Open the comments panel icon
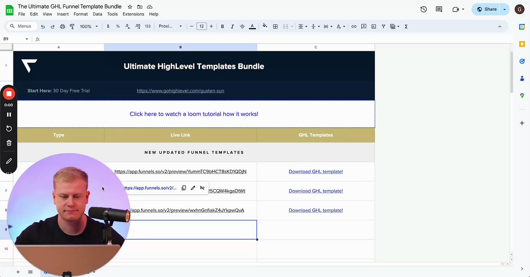Image resolution: width=530 pixels, height=277 pixels. click(x=439, y=9)
